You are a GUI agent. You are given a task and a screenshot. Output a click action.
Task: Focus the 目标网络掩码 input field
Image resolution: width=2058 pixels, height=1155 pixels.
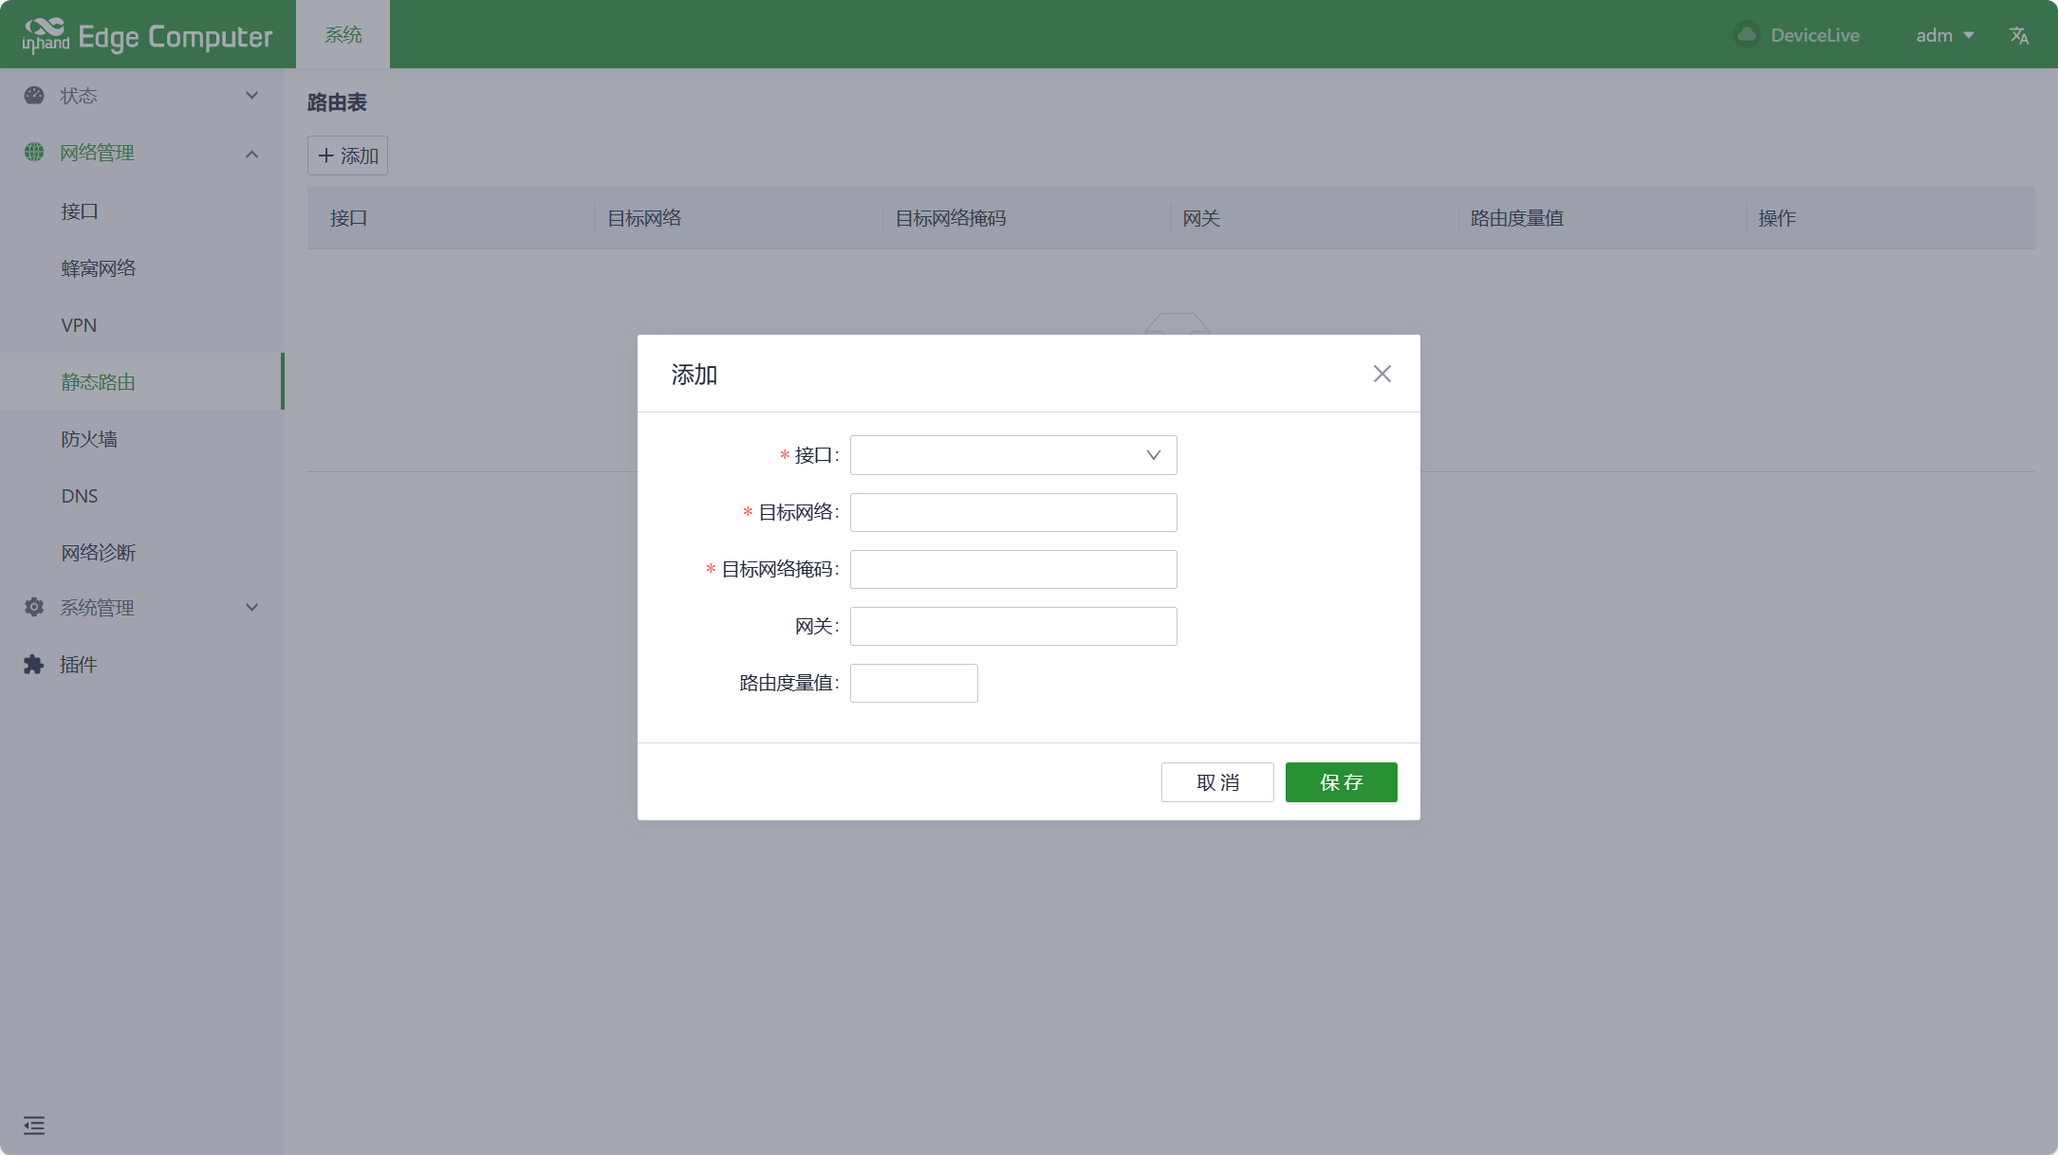pyautogui.click(x=1013, y=569)
